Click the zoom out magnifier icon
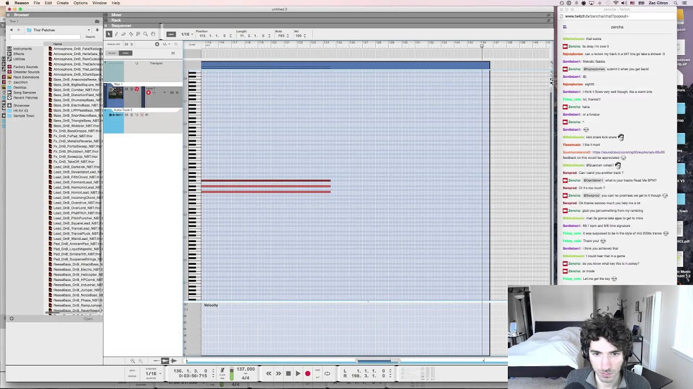 (x=133, y=361)
